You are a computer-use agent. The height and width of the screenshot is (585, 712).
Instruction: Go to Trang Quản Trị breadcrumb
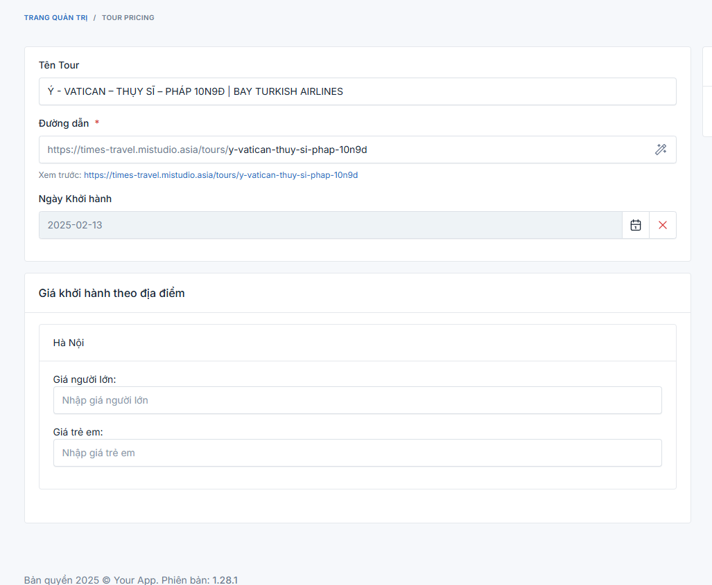tap(55, 17)
